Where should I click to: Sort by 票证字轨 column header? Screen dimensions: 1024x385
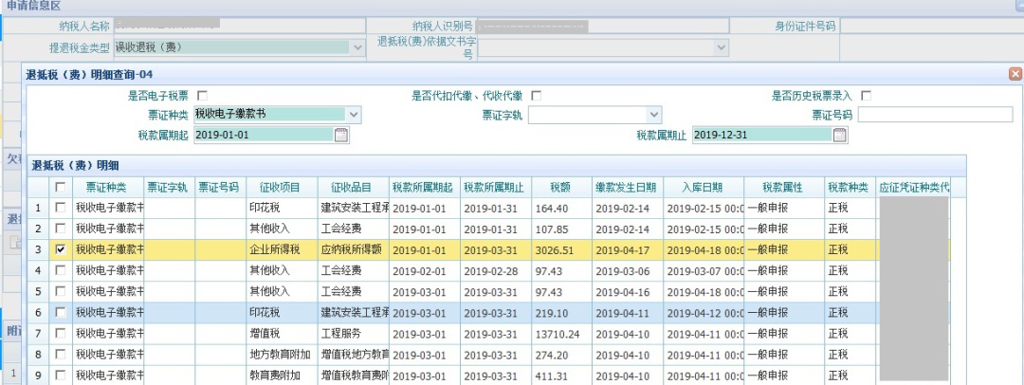[x=169, y=188]
